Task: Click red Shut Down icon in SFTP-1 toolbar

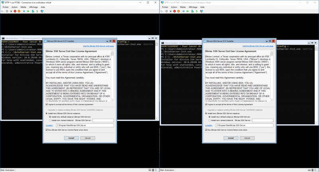Action: pyautogui.click(x=15, y=11)
